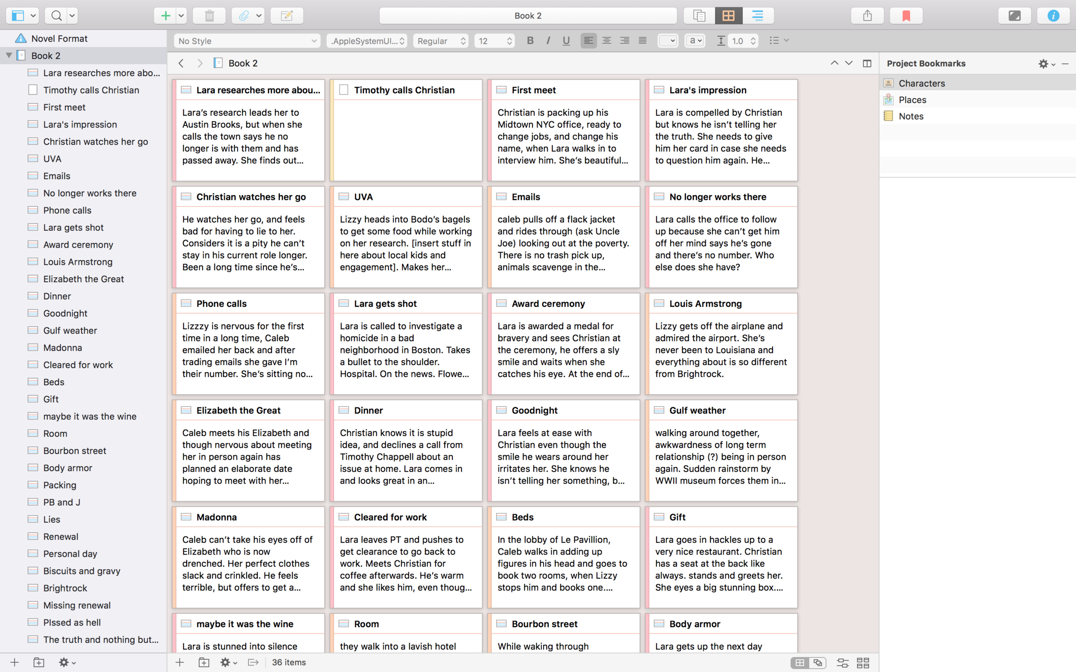Viewport: 1076px width, 672px height.
Task: Click the Quick Reference edit icon
Action: click(x=287, y=15)
